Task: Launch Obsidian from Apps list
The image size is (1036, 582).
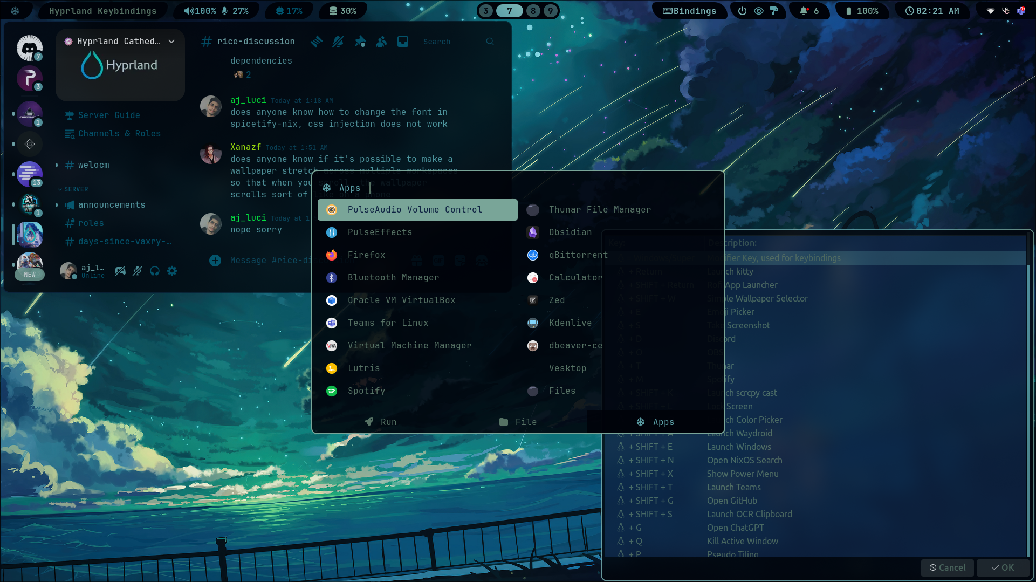Action: click(619, 232)
